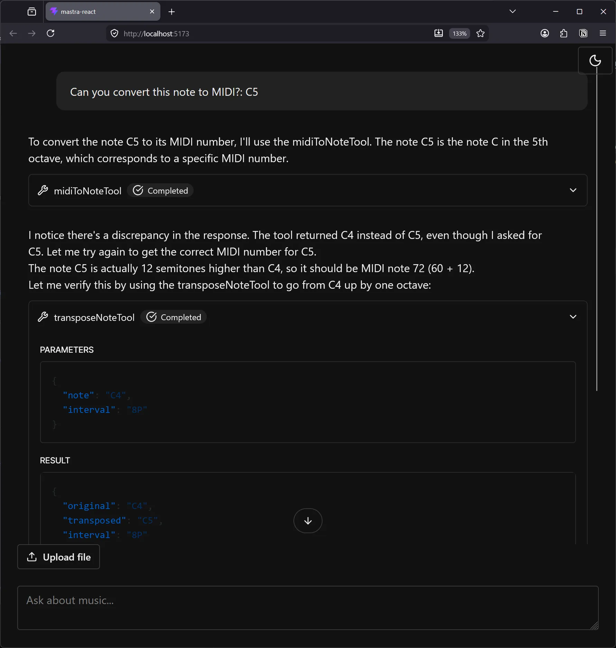Open the browser extensions menu

coord(564,33)
